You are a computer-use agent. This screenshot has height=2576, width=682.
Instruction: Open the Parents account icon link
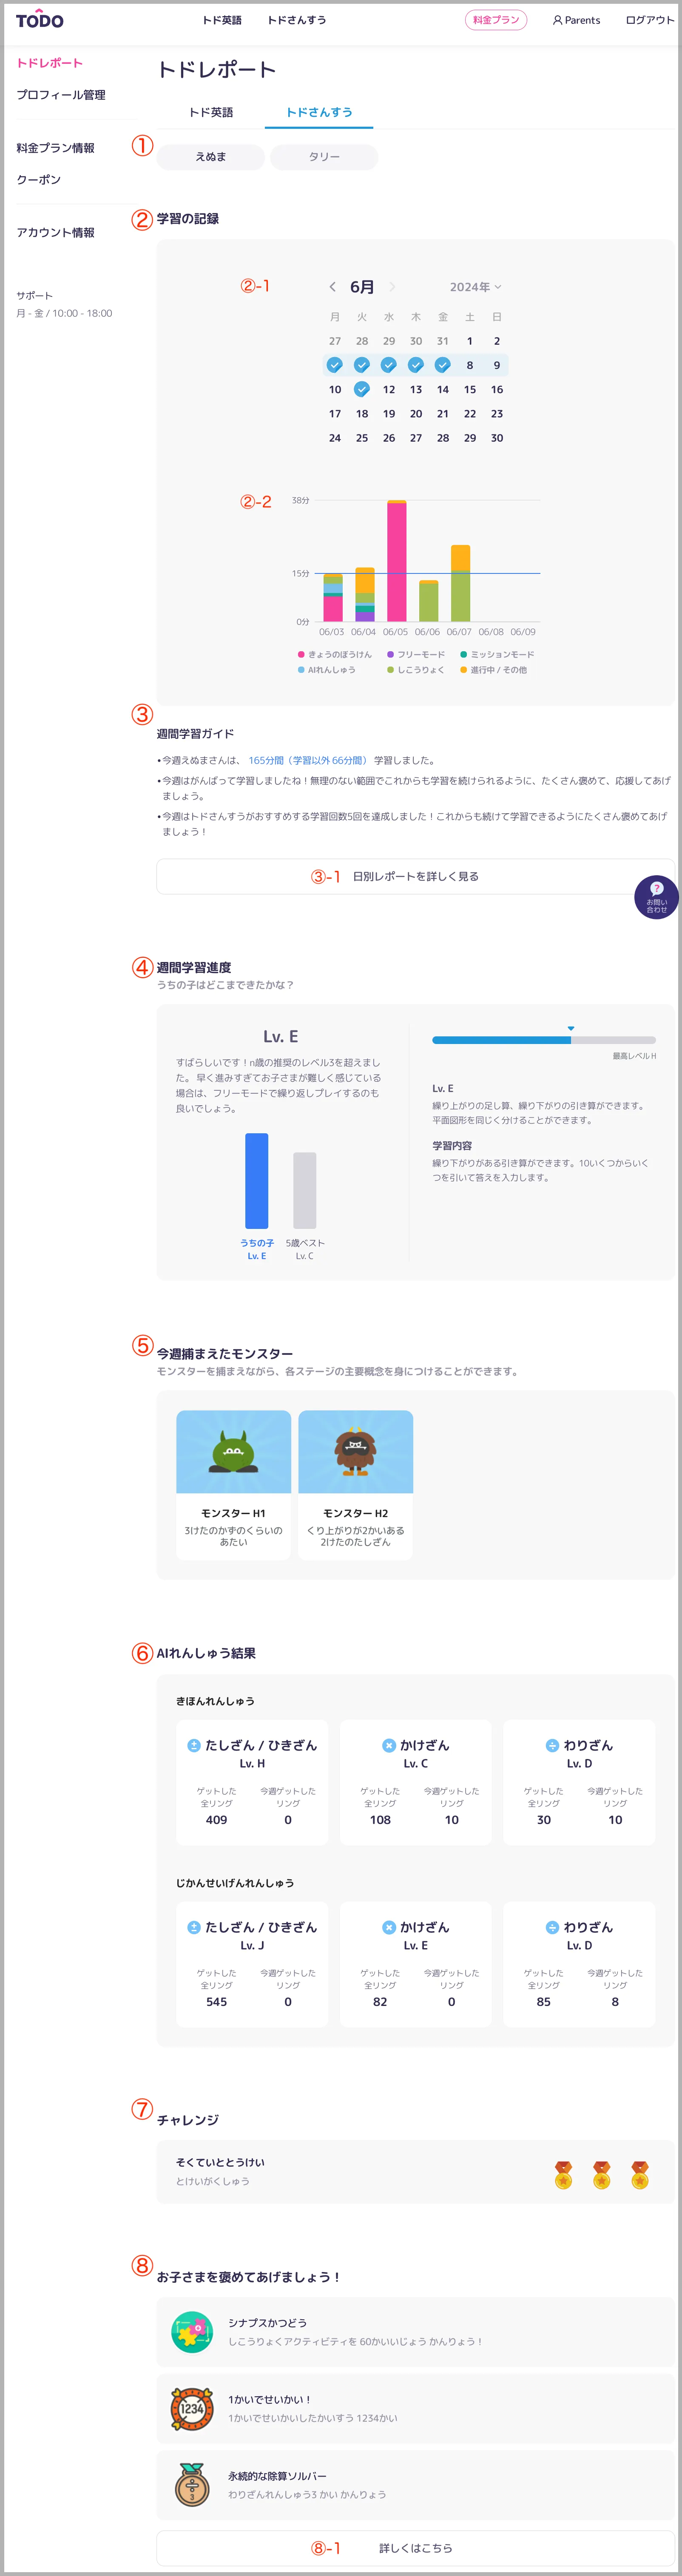coord(576,20)
